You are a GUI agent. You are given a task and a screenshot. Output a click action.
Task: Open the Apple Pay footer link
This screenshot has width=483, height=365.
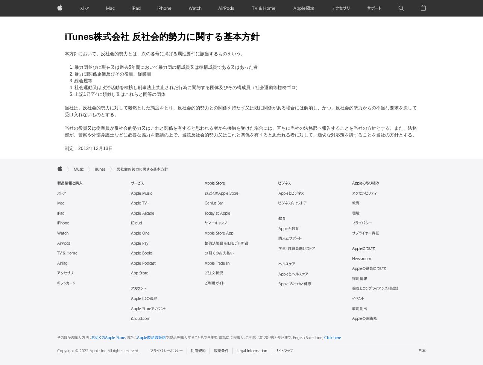point(140,243)
